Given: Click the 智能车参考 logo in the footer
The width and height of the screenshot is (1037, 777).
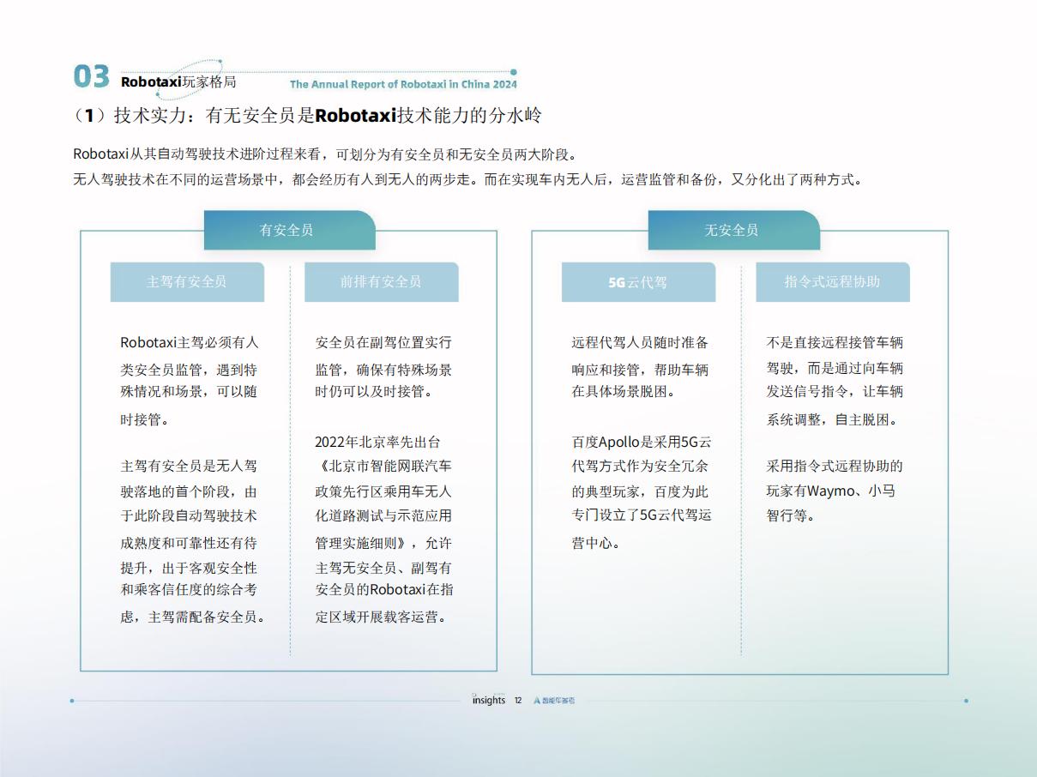Looking at the screenshot, I should (554, 701).
